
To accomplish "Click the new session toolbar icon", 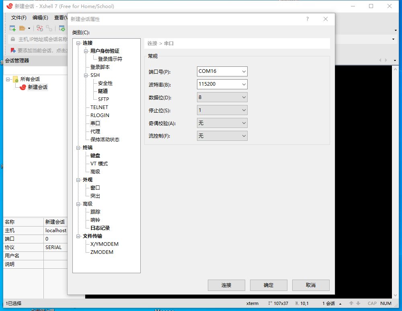I will pyautogui.click(x=12, y=28).
